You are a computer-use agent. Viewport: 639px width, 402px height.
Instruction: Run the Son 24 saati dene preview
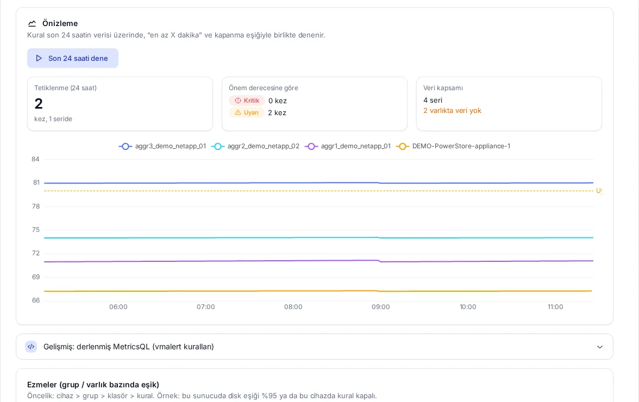73,58
